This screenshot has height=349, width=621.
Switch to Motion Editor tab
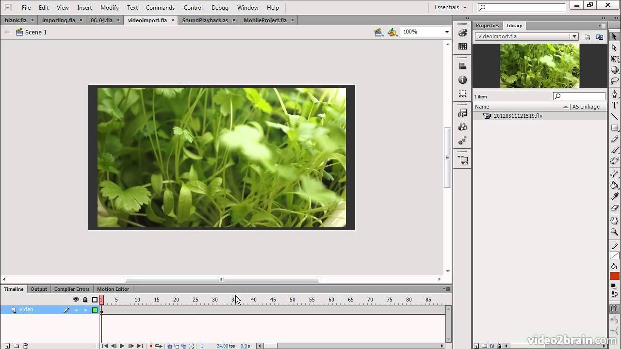tap(113, 289)
